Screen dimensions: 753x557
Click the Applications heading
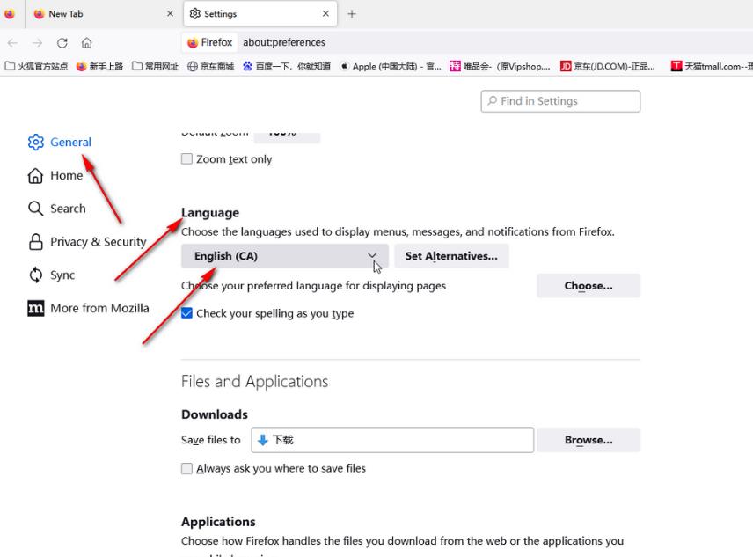pos(218,522)
